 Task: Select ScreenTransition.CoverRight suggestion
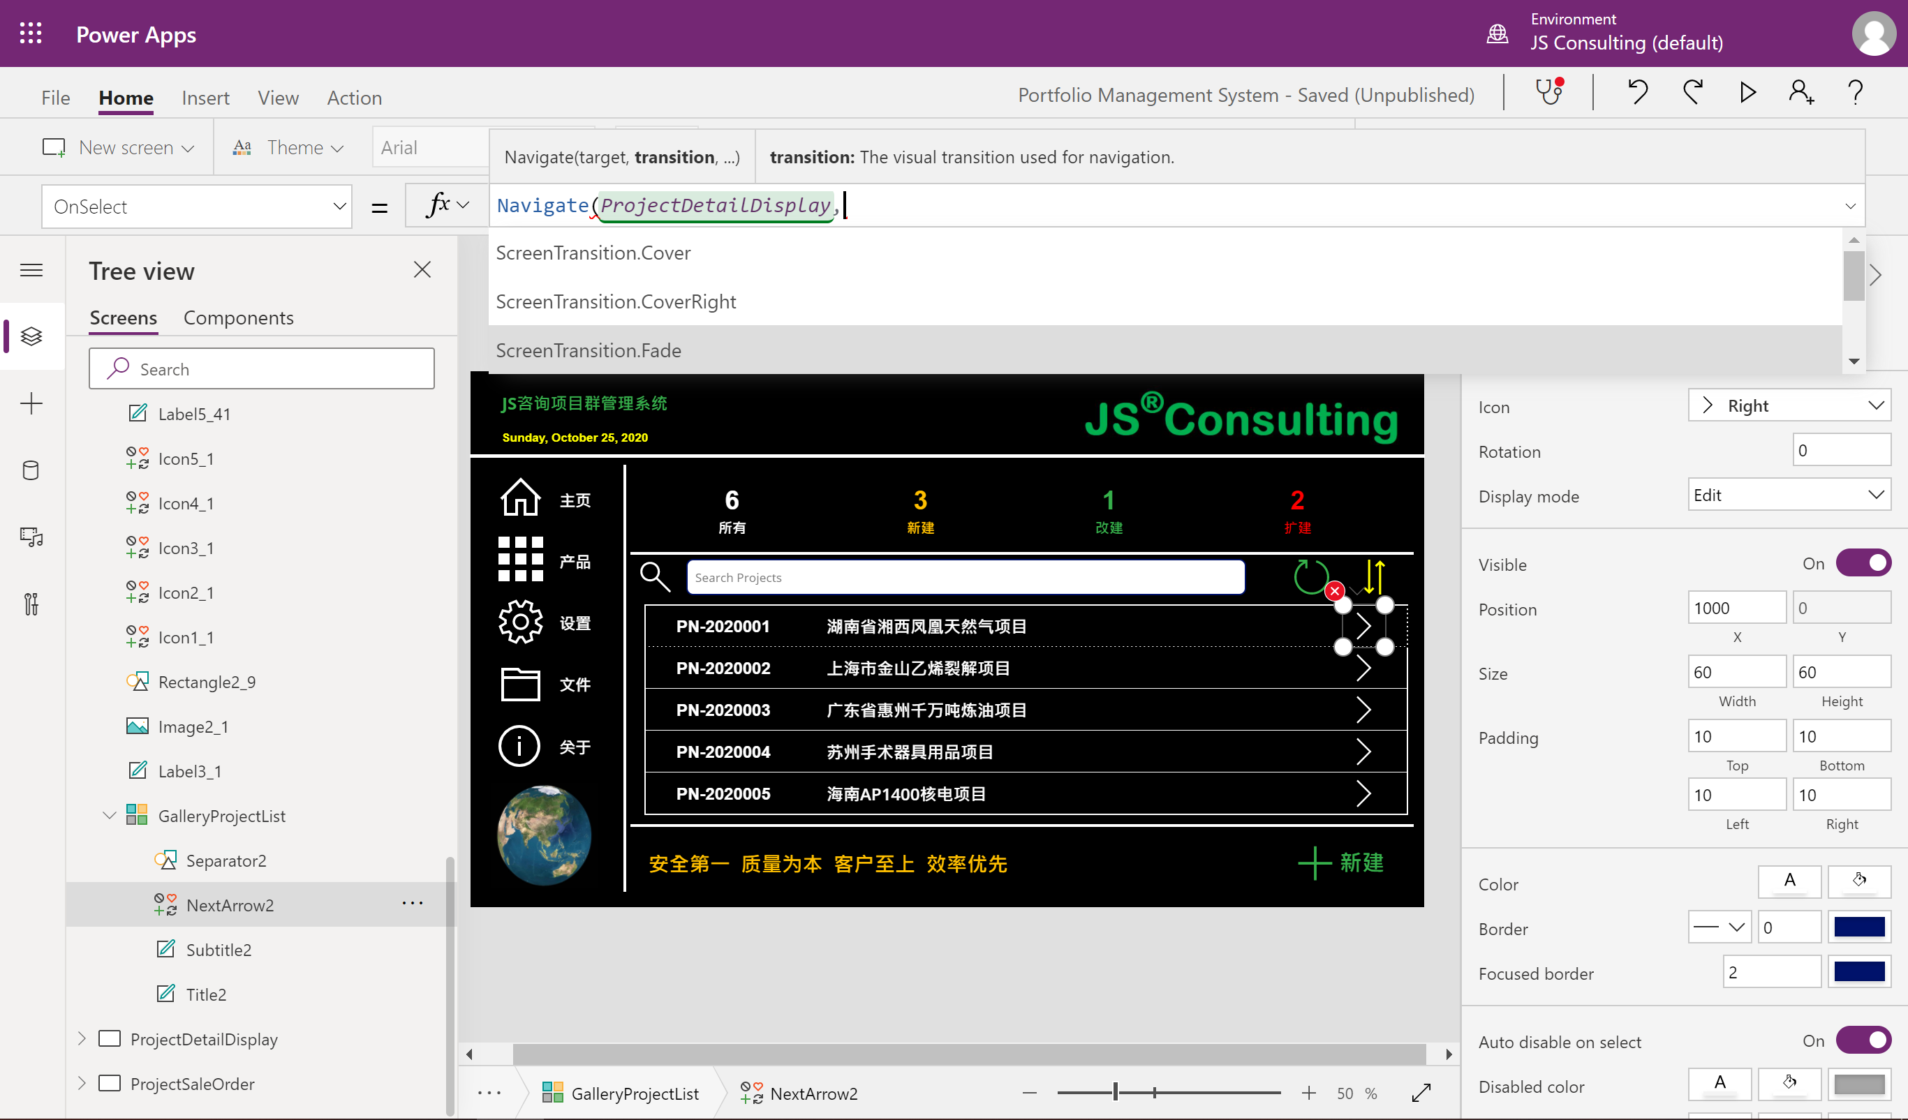click(1165, 301)
